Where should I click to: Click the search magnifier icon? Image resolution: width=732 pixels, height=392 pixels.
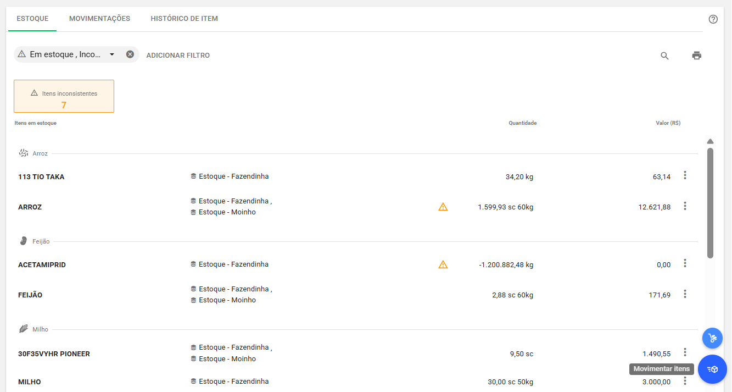pyautogui.click(x=664, y=56)
